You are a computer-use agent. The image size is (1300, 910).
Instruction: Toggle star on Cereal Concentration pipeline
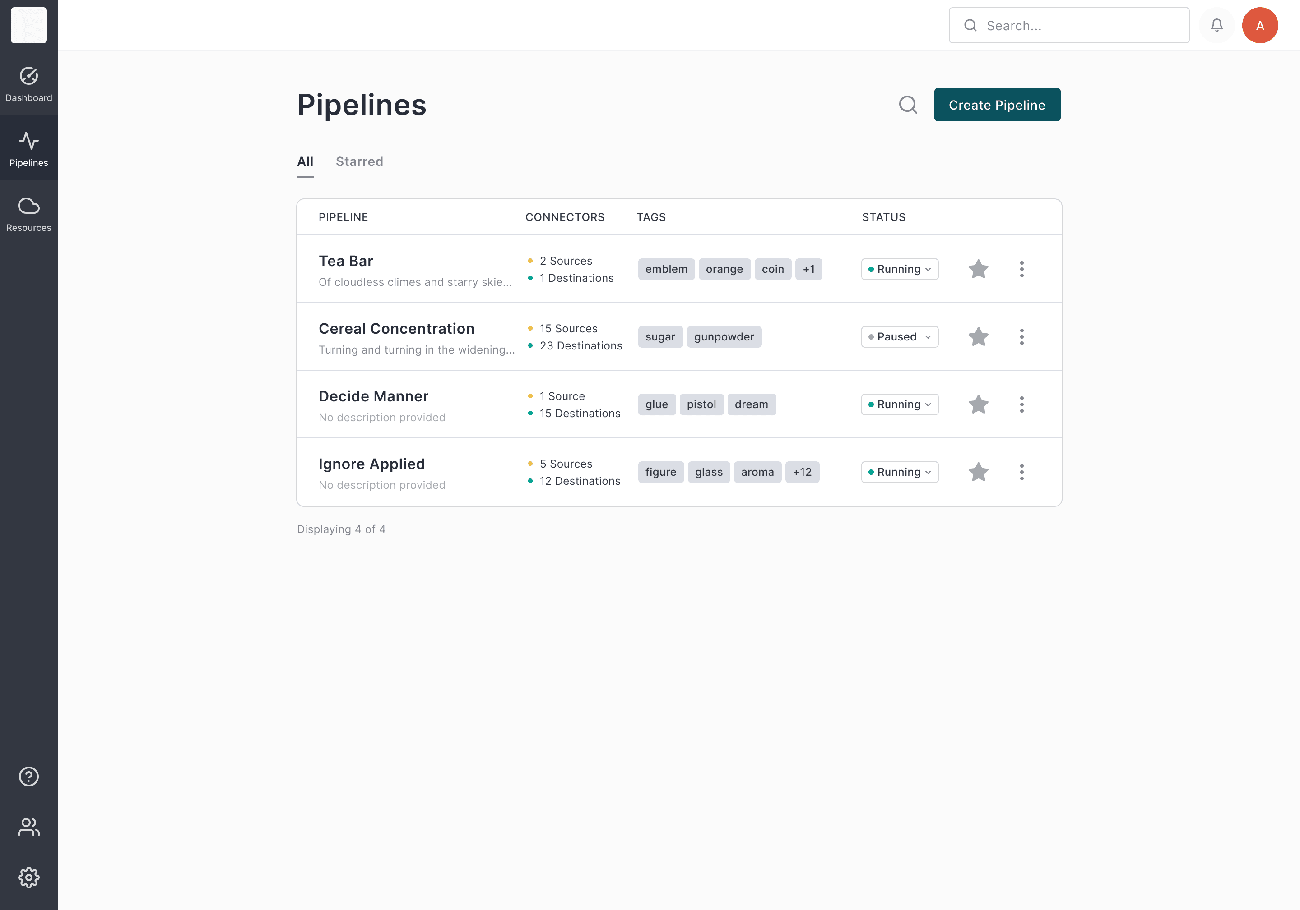pos(978,337)
